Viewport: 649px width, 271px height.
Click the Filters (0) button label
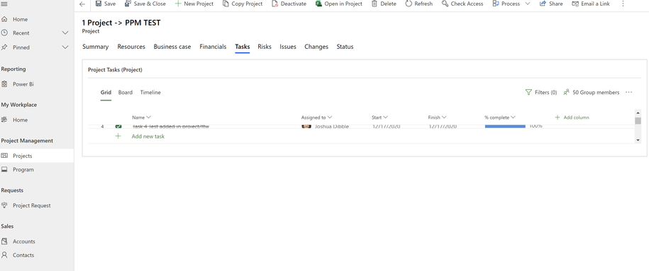tap(545, 93)
